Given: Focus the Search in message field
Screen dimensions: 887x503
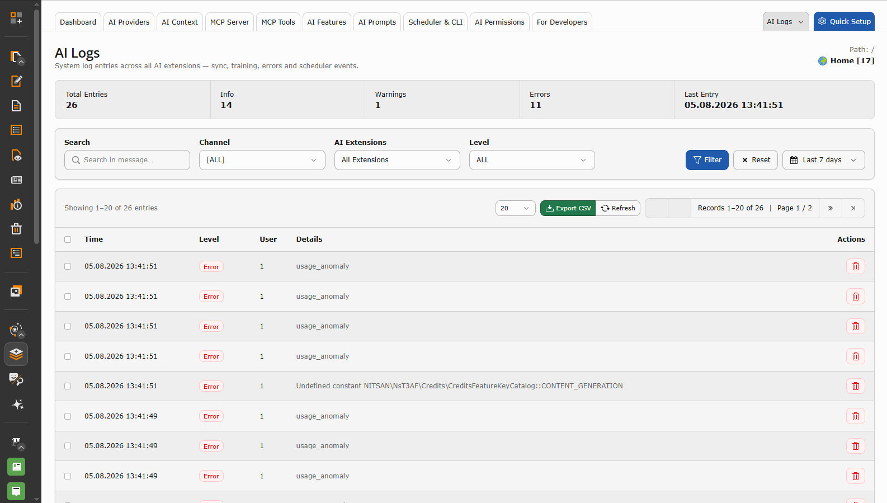Looking at the screenshot, I should coord(128,160).
